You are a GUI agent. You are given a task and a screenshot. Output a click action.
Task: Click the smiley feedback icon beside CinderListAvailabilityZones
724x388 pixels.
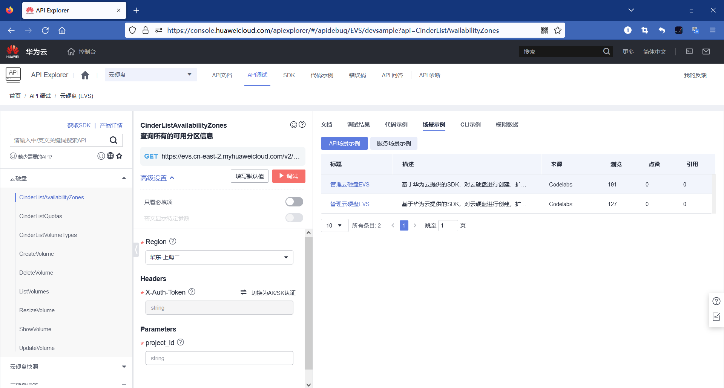click(x=294, y=125)
